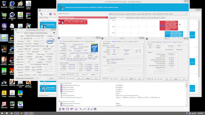Open Tools dropdown arrow in Memory CPU-Z window
The height and width of the screenshot is (115, 205).
171,79
